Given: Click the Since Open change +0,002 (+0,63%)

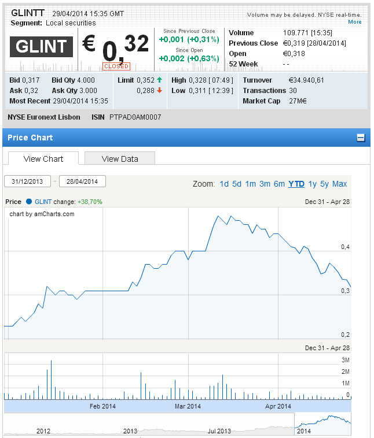Looking at the screenshot, I should [x=189, y=58].
